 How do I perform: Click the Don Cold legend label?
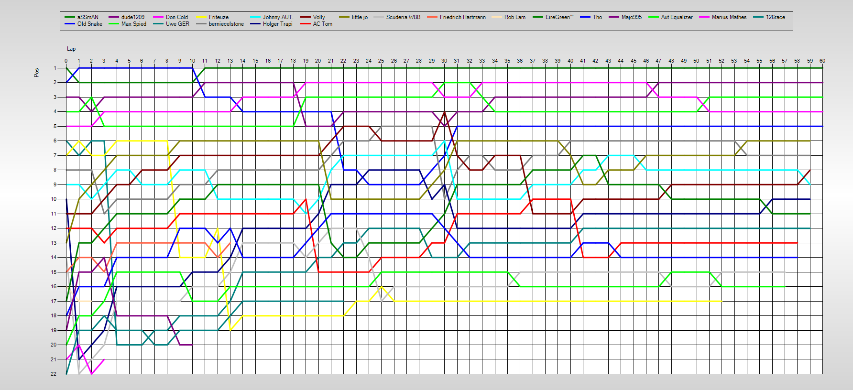(177, 17)
